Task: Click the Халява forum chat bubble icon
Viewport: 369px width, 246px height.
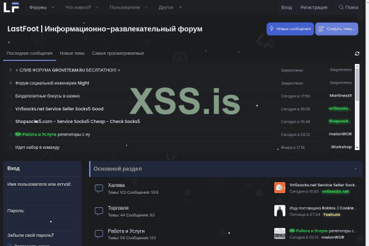Action: pos(99,188)
